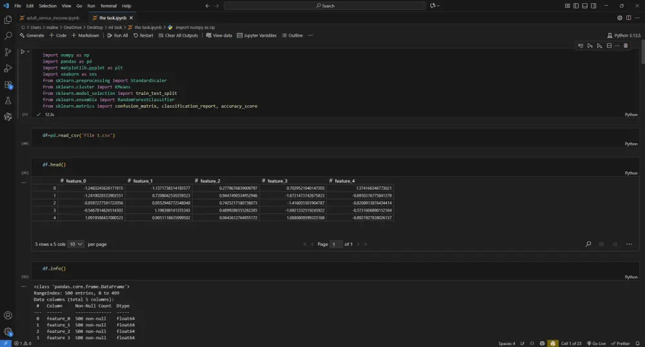Click Spaces: 4 in status bar

[507, 343]
